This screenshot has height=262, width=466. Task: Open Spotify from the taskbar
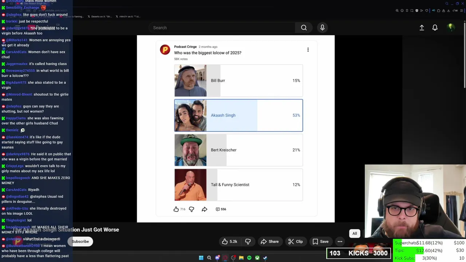249,258
